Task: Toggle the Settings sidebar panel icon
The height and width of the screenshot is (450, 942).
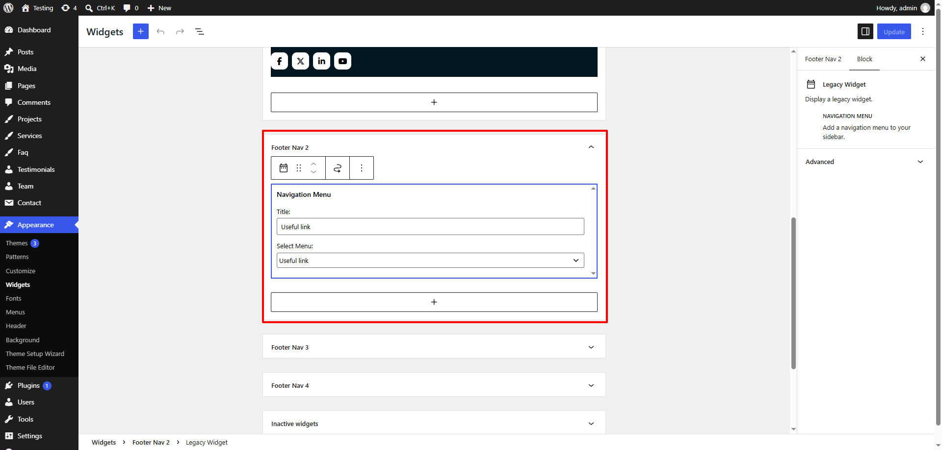Action: (865, 31)
